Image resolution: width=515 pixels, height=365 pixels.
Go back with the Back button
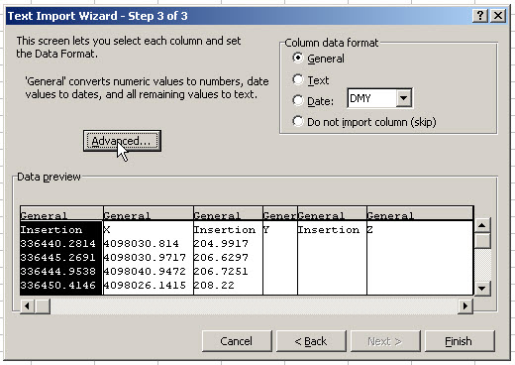311,341
